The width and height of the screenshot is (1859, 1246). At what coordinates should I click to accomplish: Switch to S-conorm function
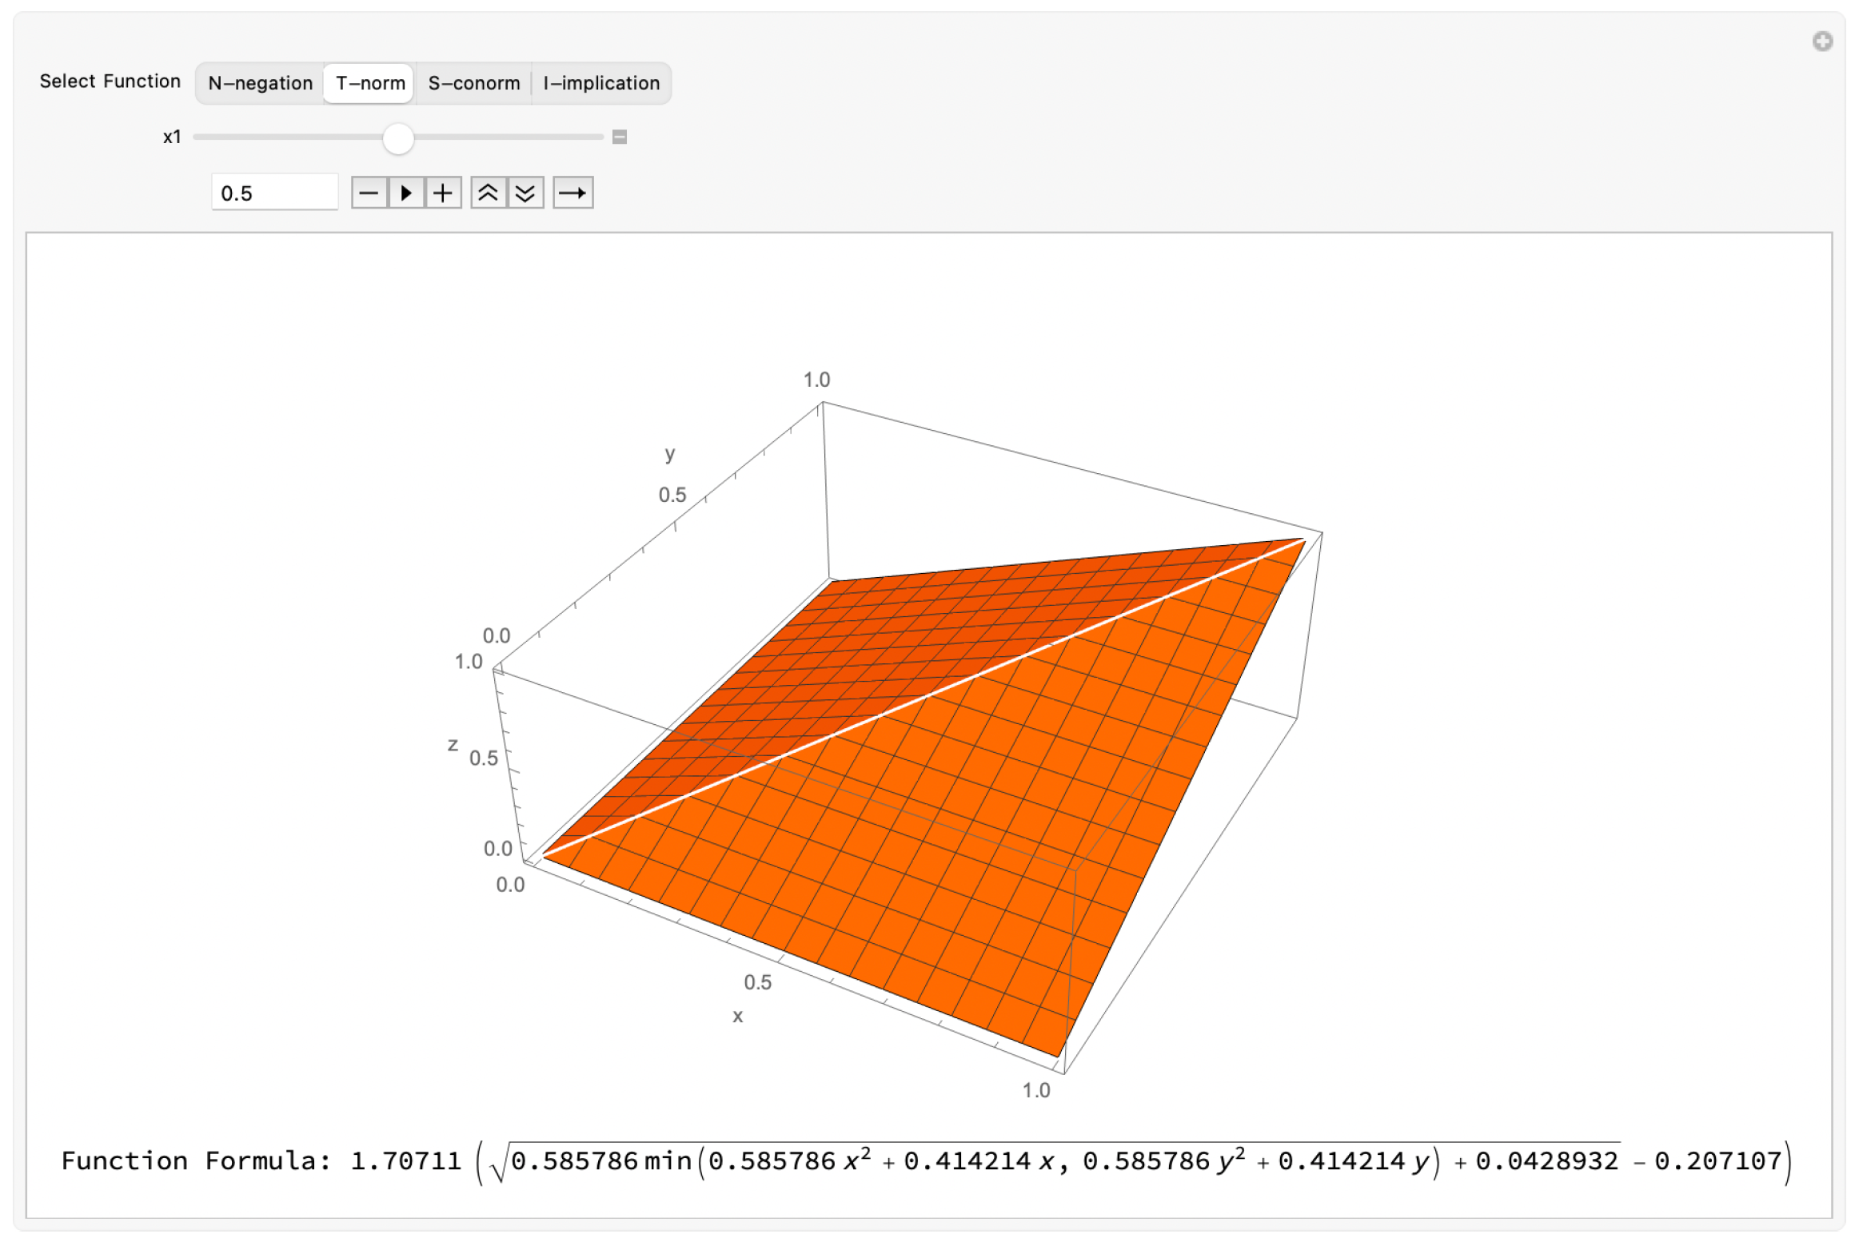[x=473, y=83]
